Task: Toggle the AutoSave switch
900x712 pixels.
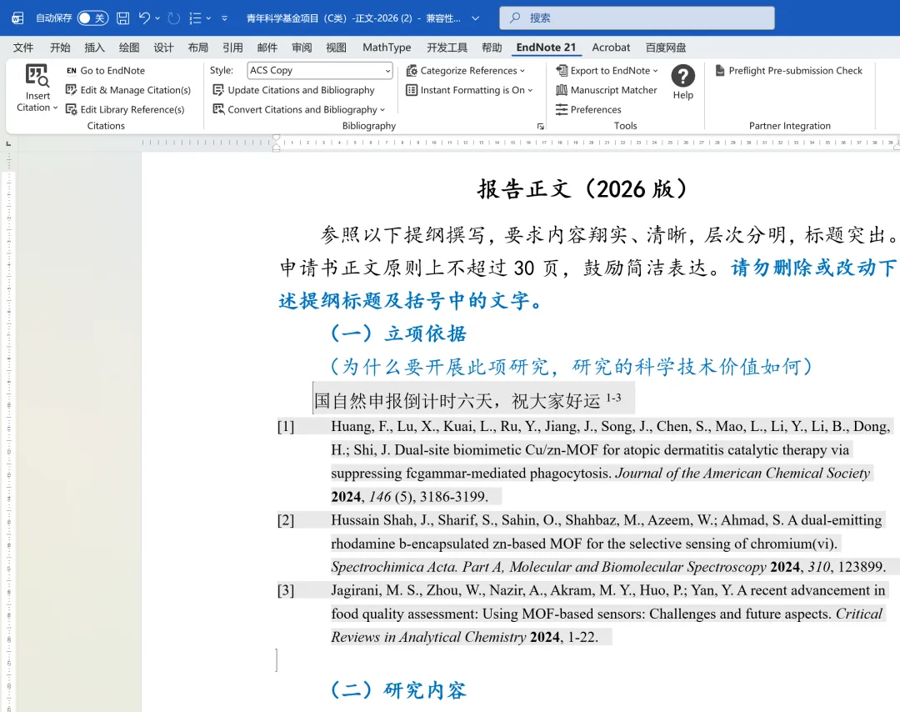Action: [93, 18]
